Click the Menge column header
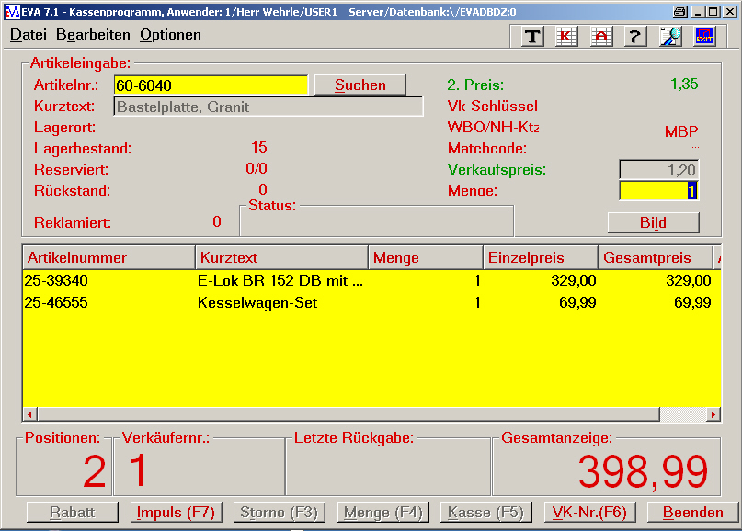The width and height of the screenshot is (742, 531). [426, 258]
